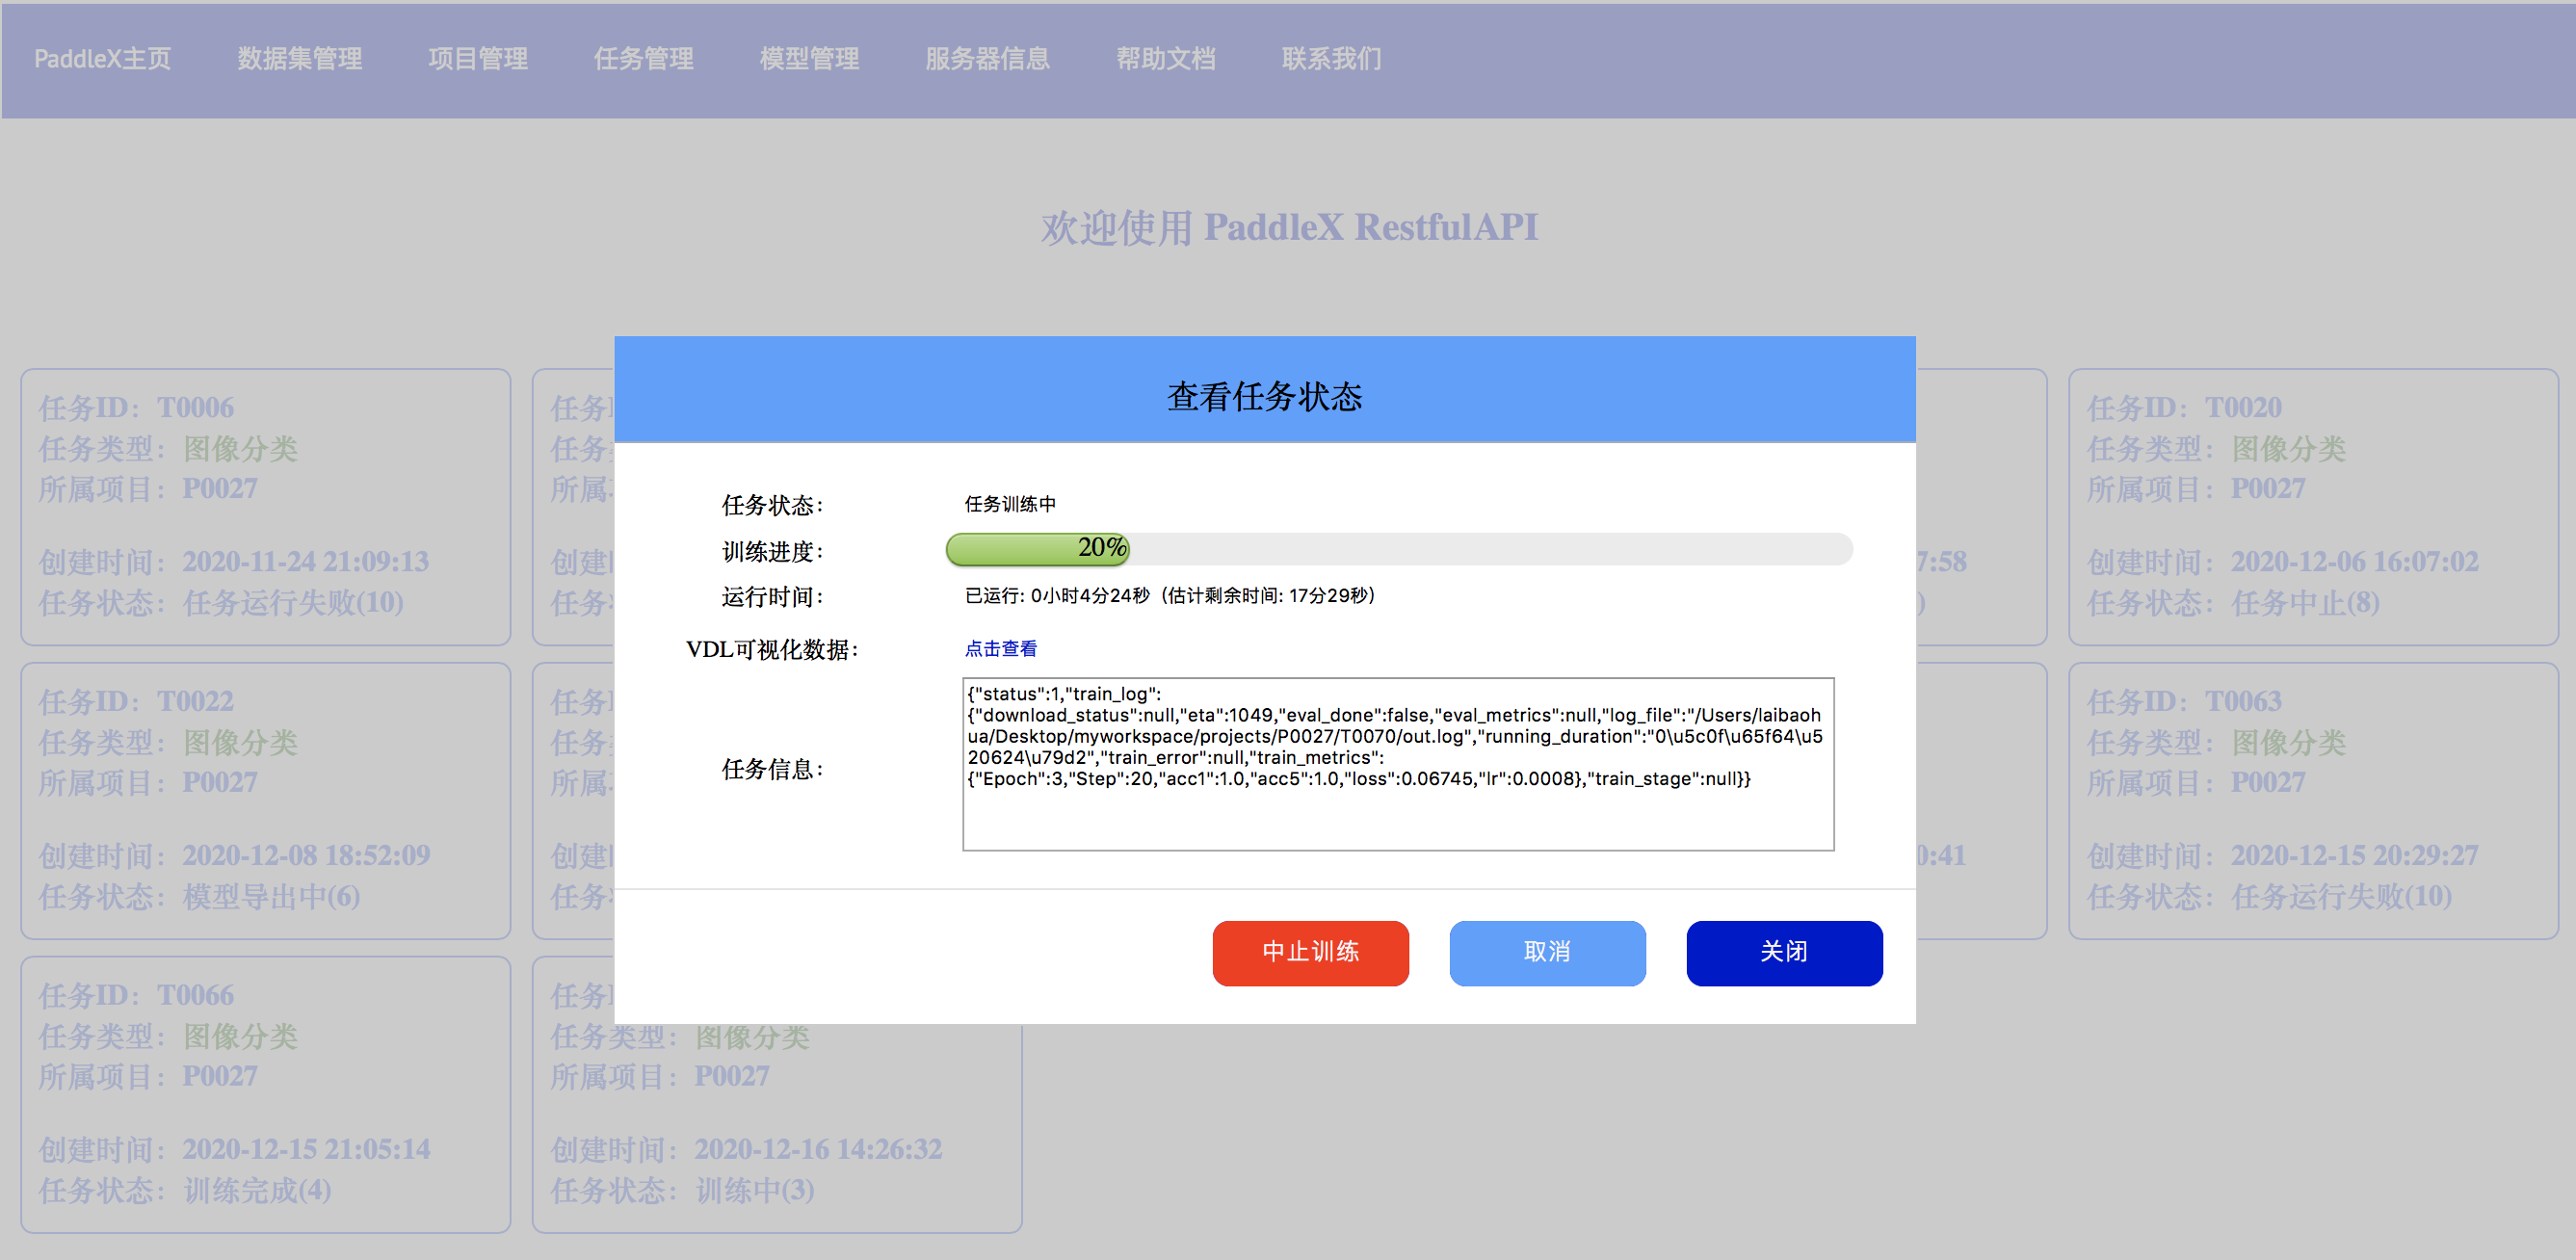Image resolution: width=2576 pixels, height=1260 pixels.
Task: Click the T0063 task card
Action: [2311, 800]
